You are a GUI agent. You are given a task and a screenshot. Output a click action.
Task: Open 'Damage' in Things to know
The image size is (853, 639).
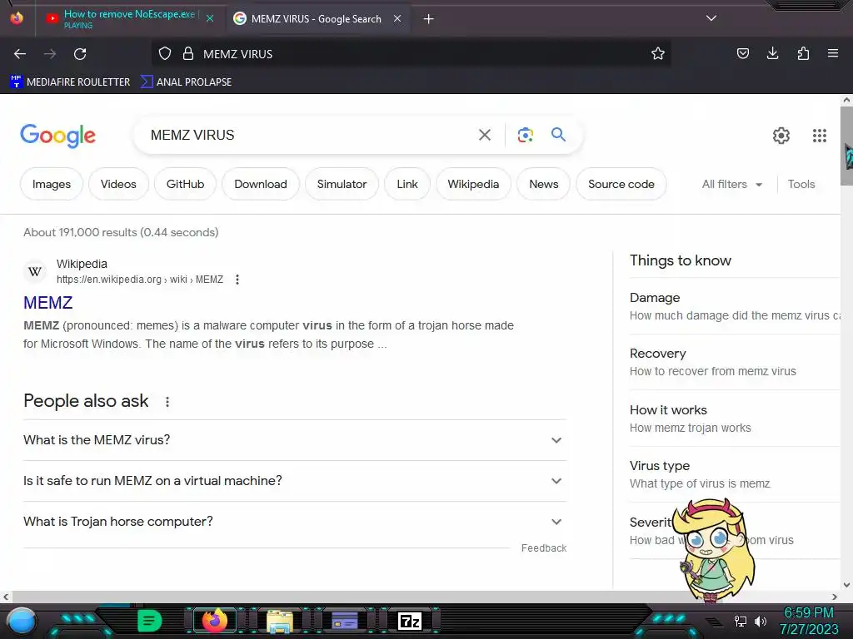pyautogui.click(x=735, y=306)
